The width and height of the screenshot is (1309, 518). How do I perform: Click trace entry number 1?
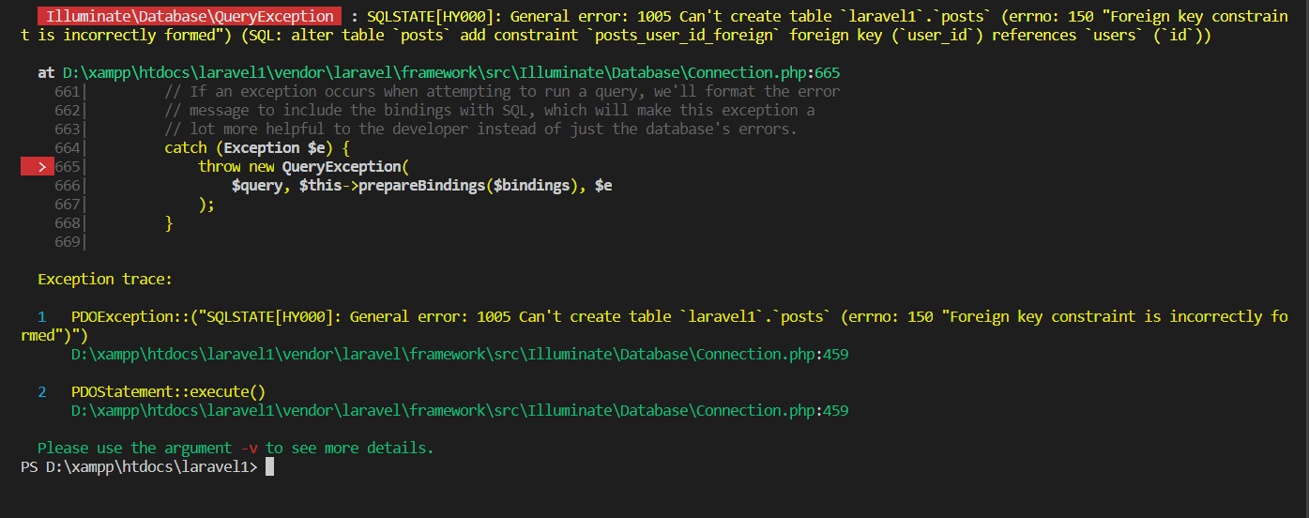tap(42, 316)
